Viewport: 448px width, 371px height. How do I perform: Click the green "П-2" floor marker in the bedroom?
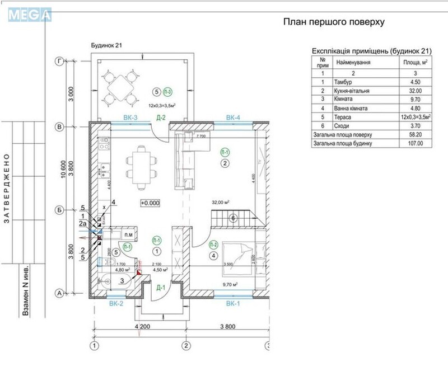(x=213, y=245)
